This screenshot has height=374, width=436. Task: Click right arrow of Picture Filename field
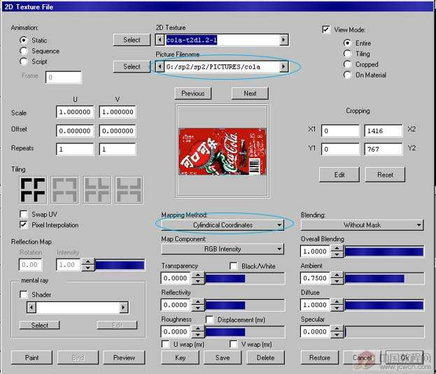283,66
